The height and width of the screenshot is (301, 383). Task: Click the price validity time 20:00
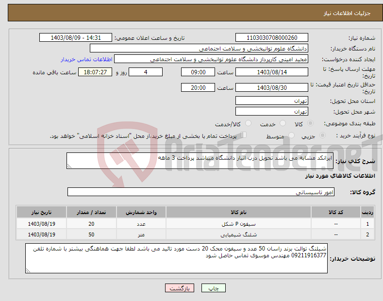click(x=198, y=87)
